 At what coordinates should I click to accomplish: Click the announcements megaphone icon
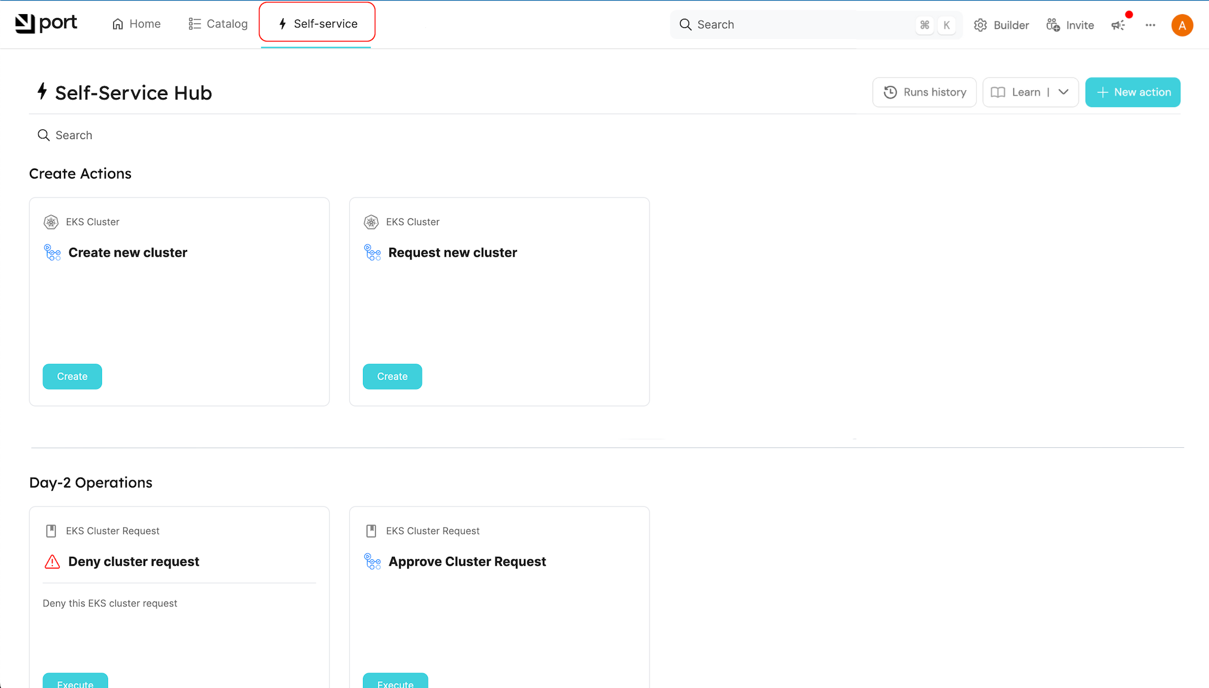[1118, 25]
